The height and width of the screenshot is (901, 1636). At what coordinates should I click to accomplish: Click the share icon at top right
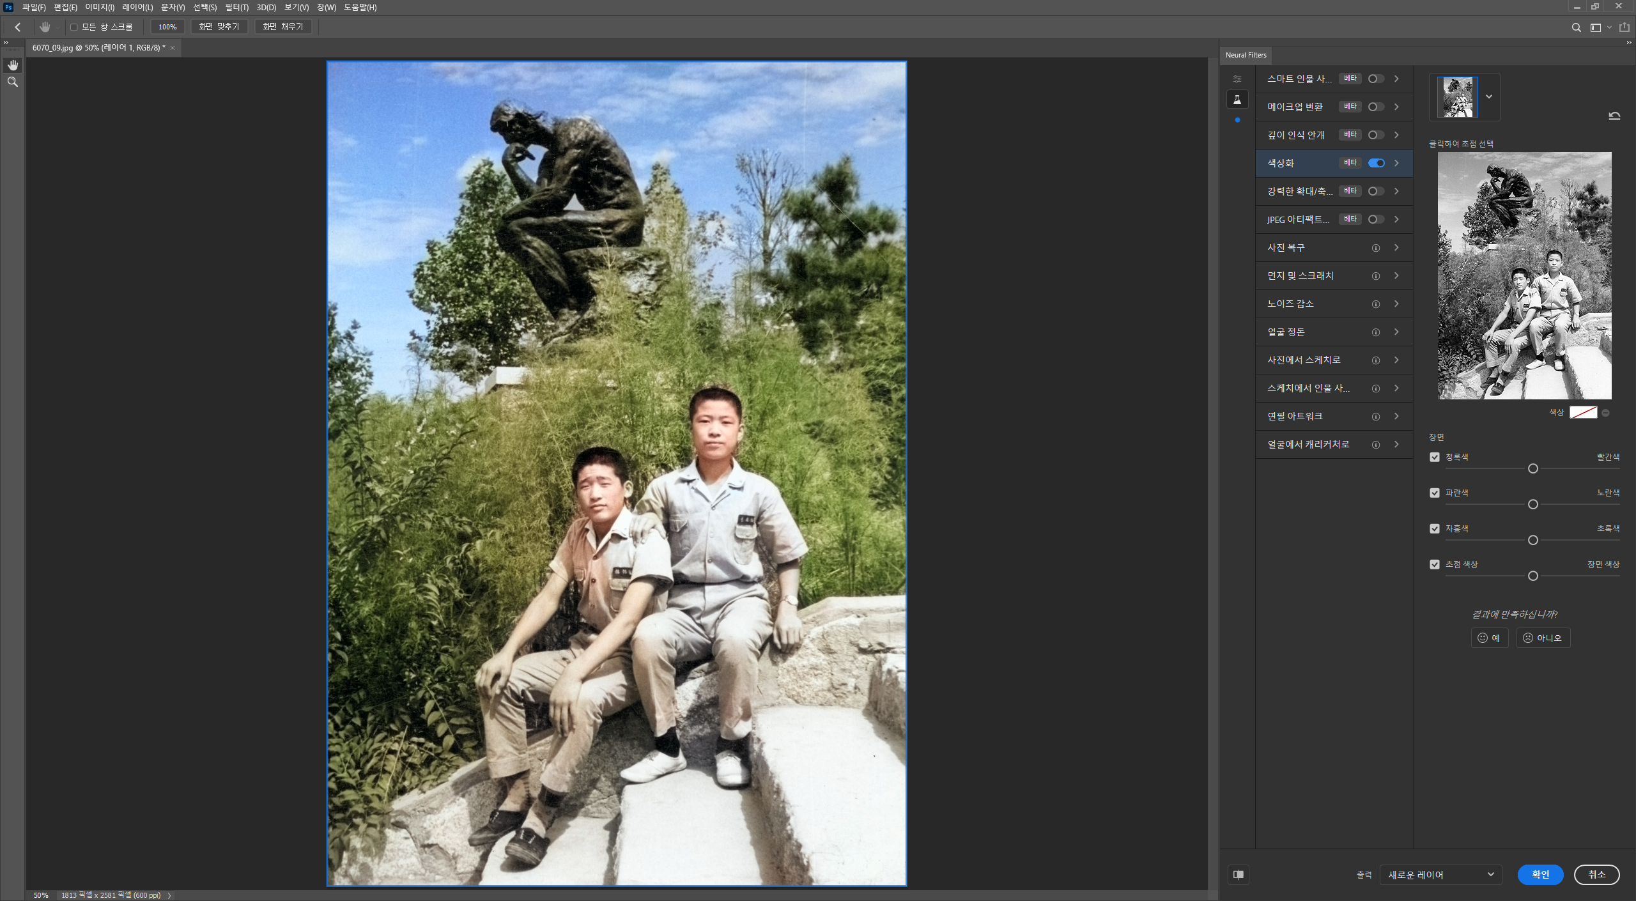[1624, 27]
